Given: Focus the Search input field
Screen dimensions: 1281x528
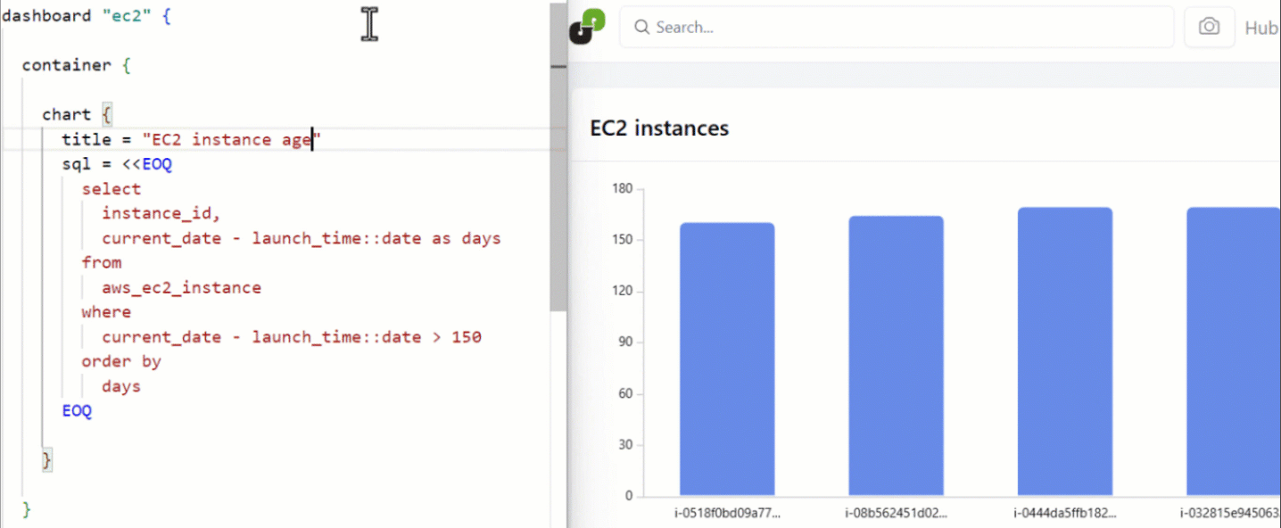Looking at the screenshot, I should (x=897, y=27).
